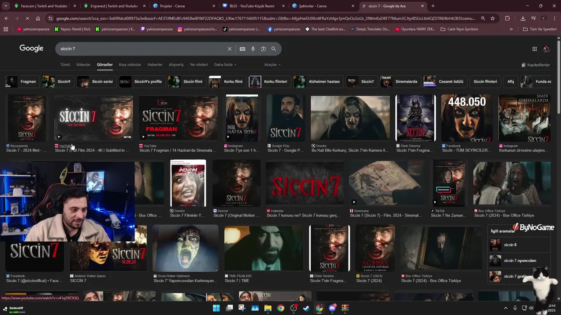Open the 'Alışveriş' tab

[x=176, y=65]
